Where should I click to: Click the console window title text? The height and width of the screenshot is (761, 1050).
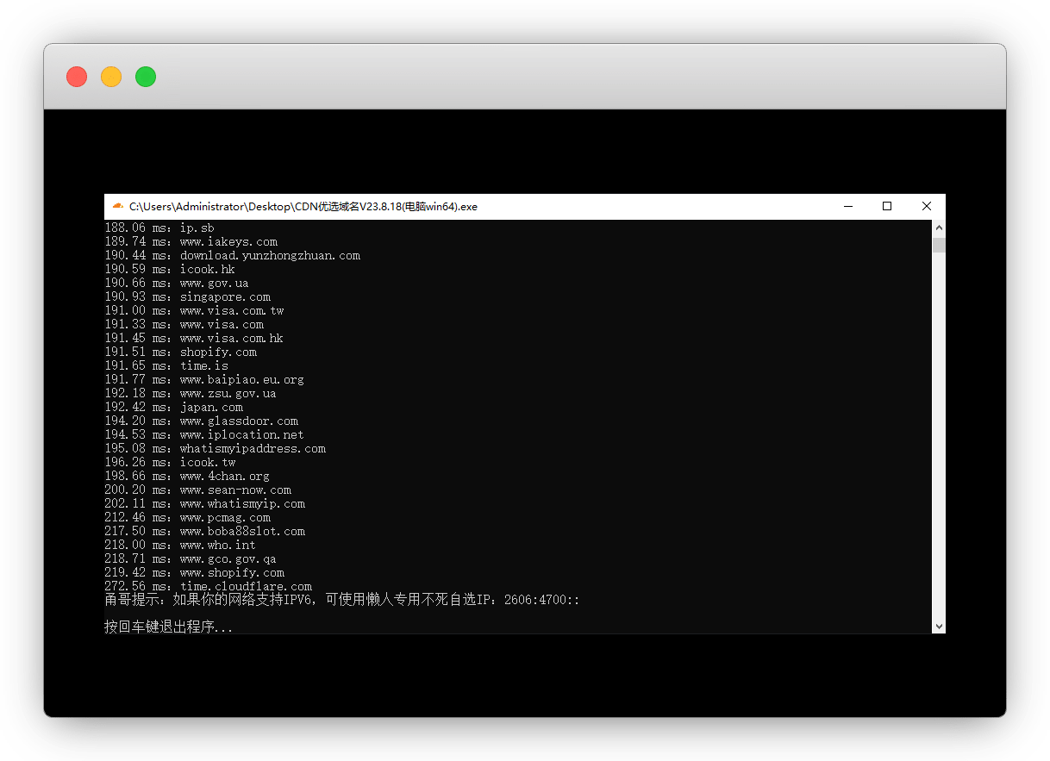[303, 207]
